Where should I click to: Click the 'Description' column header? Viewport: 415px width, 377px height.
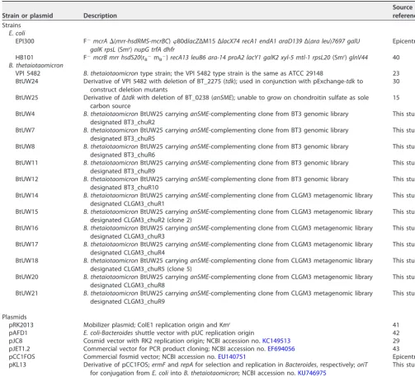(x=100, y=16)
